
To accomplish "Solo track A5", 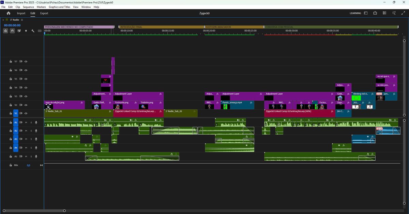I will click(31, 157).
